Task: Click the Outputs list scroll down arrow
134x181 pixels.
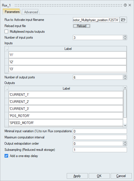Action: pyautogui.click(x=125, y=125)
